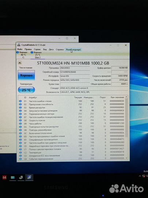148x198 pixels.
Task: Click the 25 °C temperature button
Action: click(x=26, y=90)
